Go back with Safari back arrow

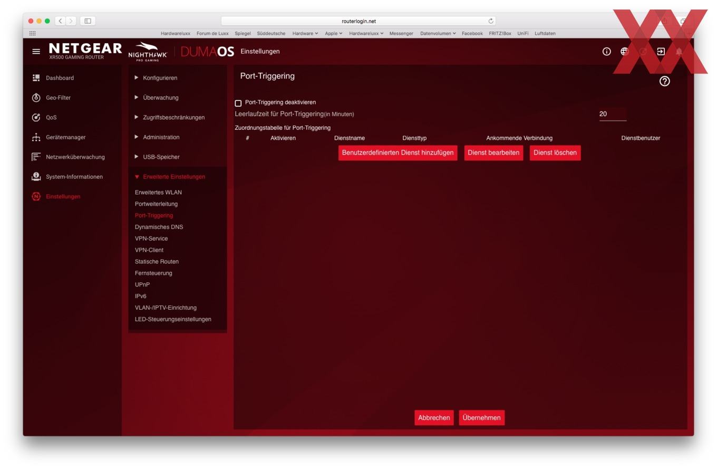(60, 21)
